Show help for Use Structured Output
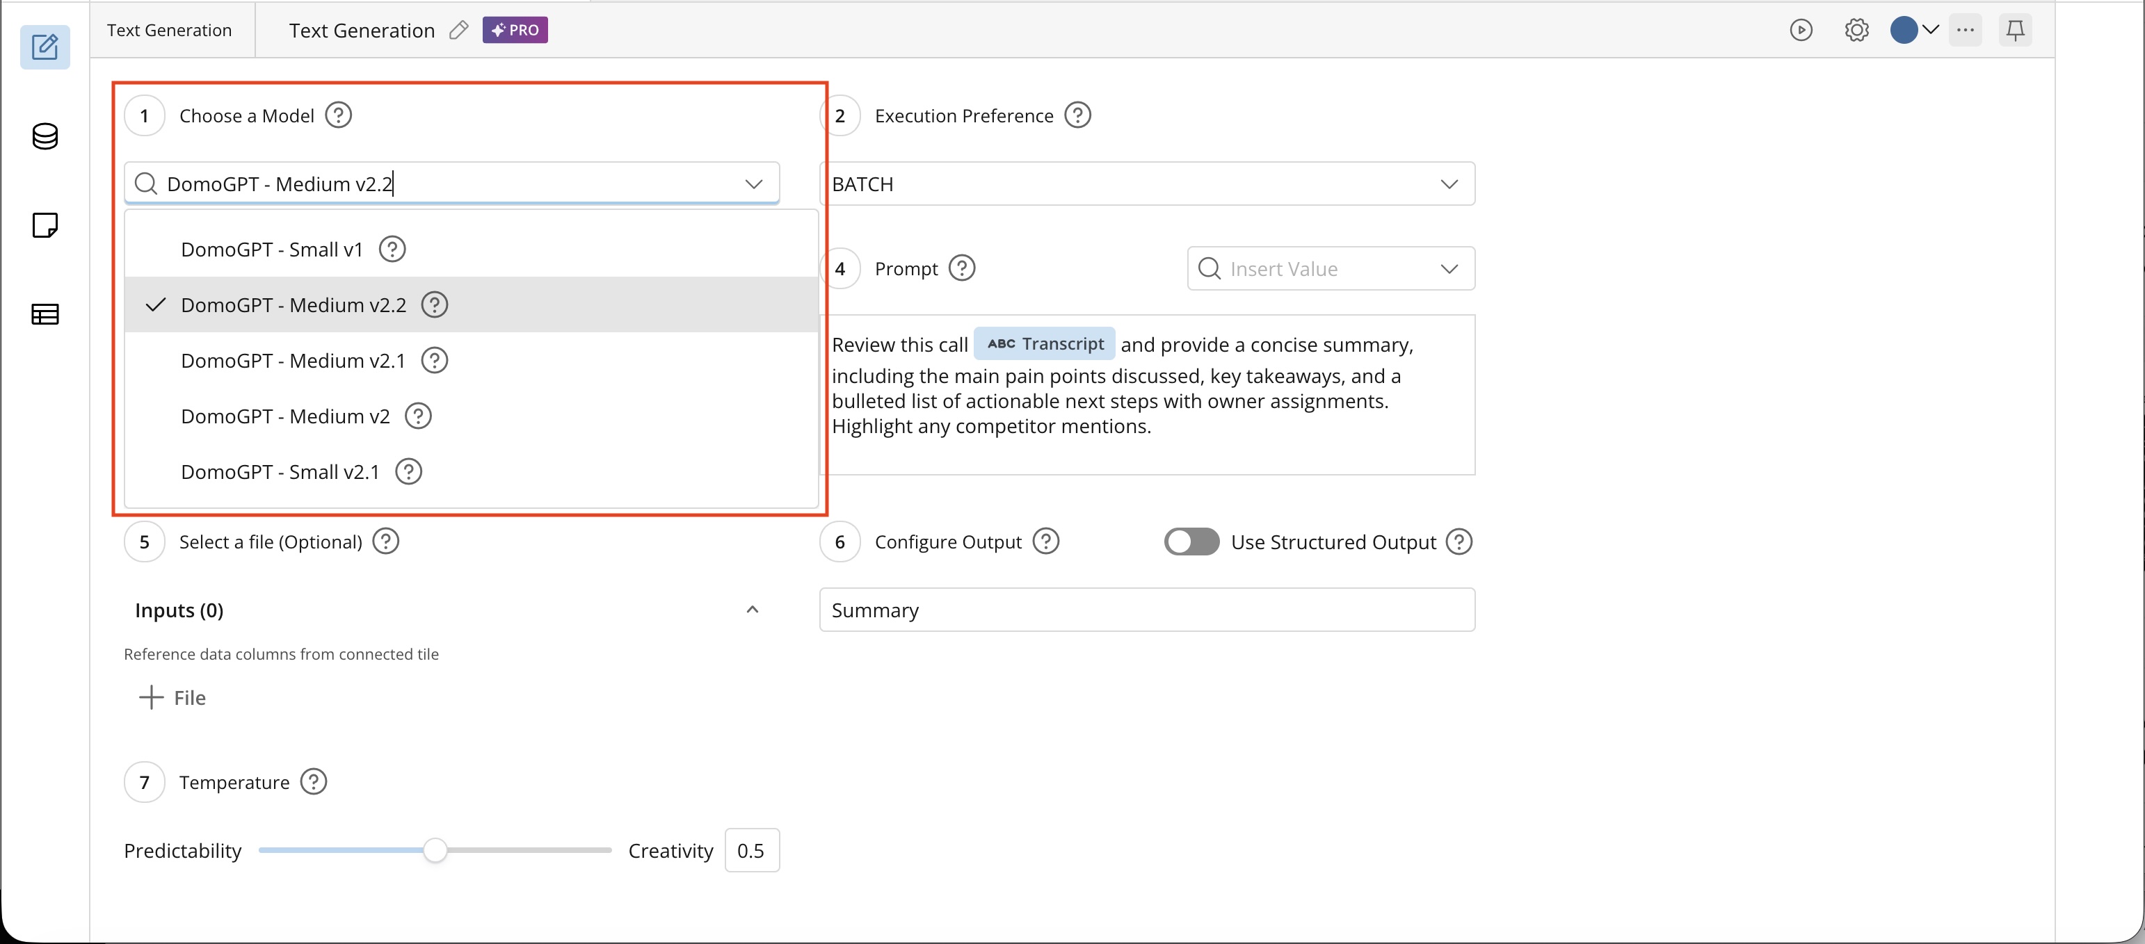2145x944 pixels. (1459, 541)
